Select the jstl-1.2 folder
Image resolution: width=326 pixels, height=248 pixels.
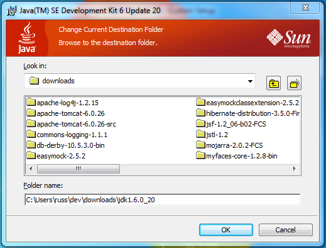click(x=212, y=135)
